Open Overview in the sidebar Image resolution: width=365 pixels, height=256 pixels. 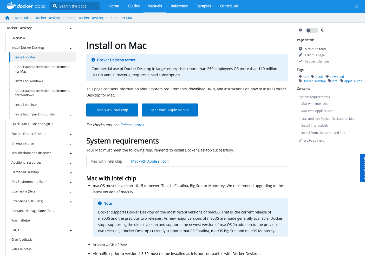coord(18,38)
